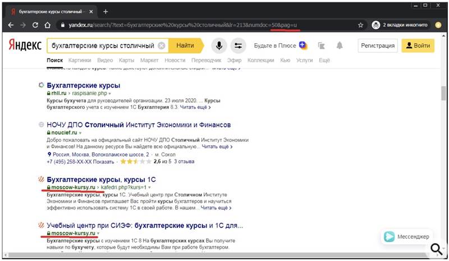Click Читать ещё in курсы 1С snippet
Viewport: 449px width, 261px height.
pyautogui.click(x=216, y=208)
